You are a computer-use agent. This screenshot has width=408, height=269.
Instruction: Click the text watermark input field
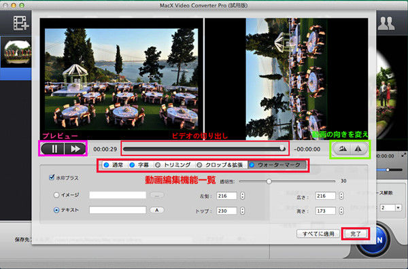(118, 210)
